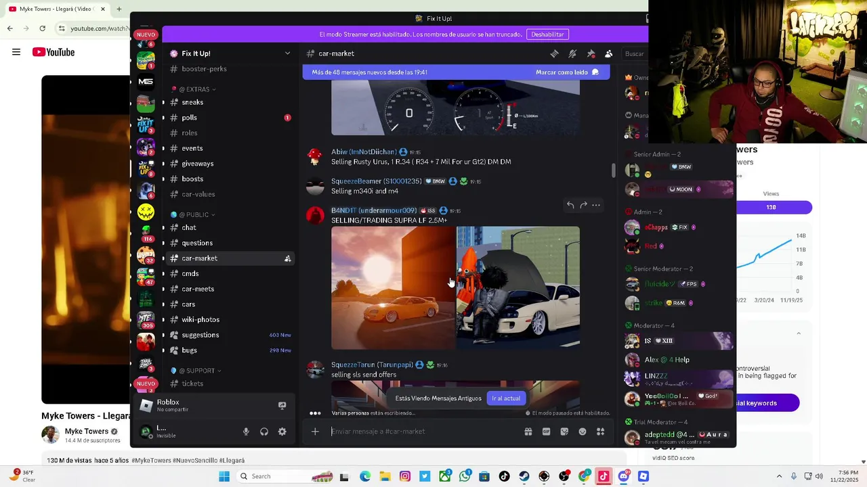This screenshot has width=867, height=487.
Task: Click forward arrow on B4ND1T message
Action: tap(583, 205)
